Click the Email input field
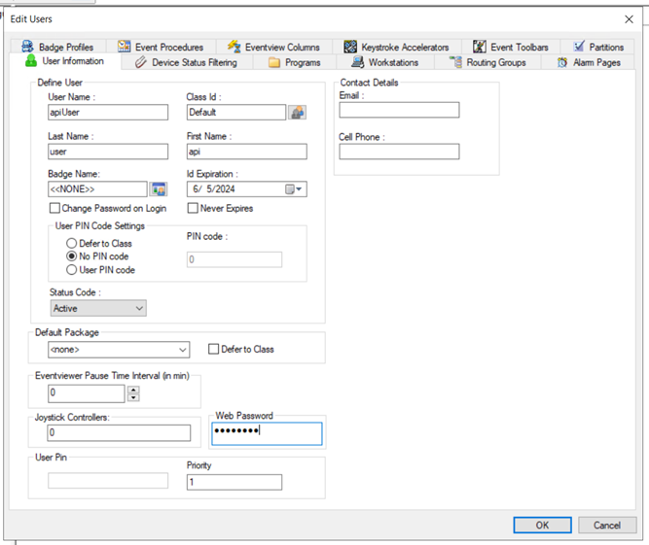649x545 pixels. pos(399,110)
